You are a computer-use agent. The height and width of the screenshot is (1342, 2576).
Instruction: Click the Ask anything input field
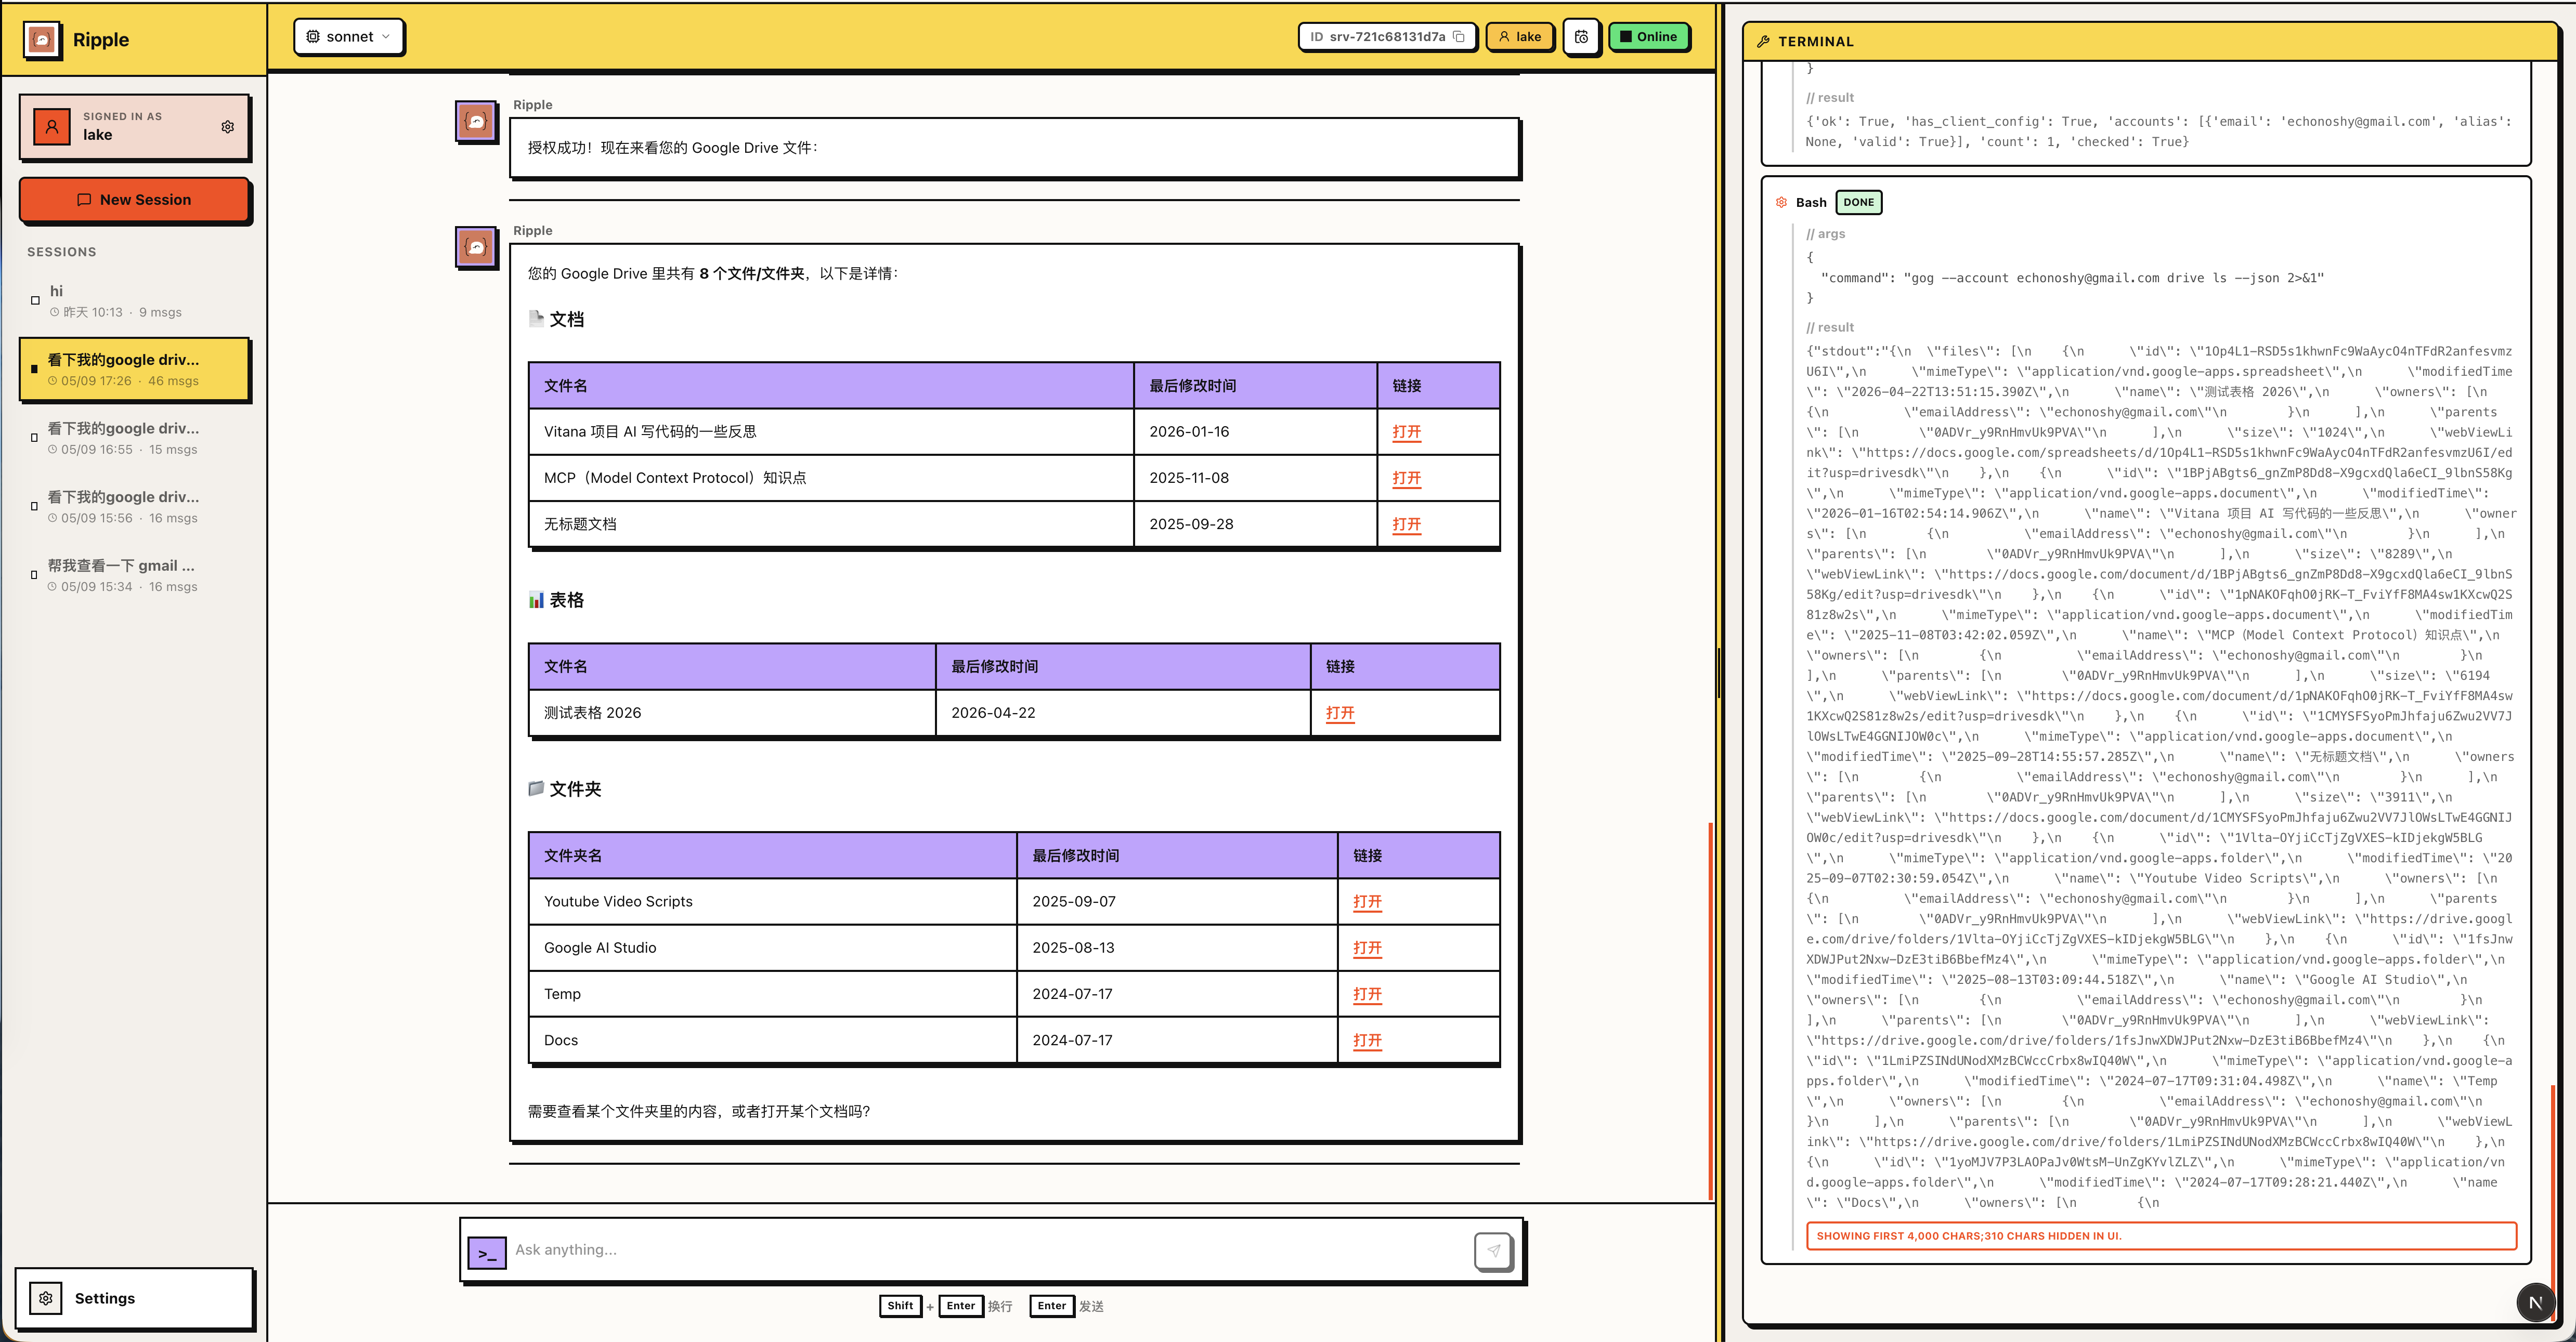[x=990, y=1250]
